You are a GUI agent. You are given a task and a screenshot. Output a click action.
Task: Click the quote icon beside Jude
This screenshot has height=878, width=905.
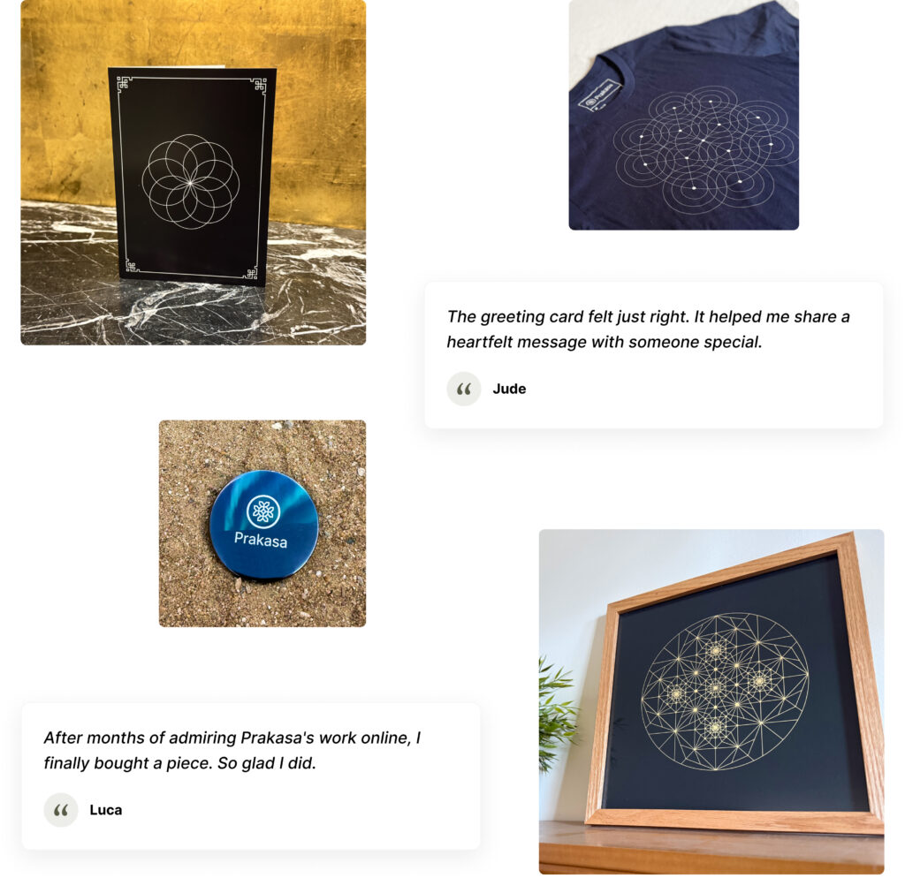click(463, 389)
